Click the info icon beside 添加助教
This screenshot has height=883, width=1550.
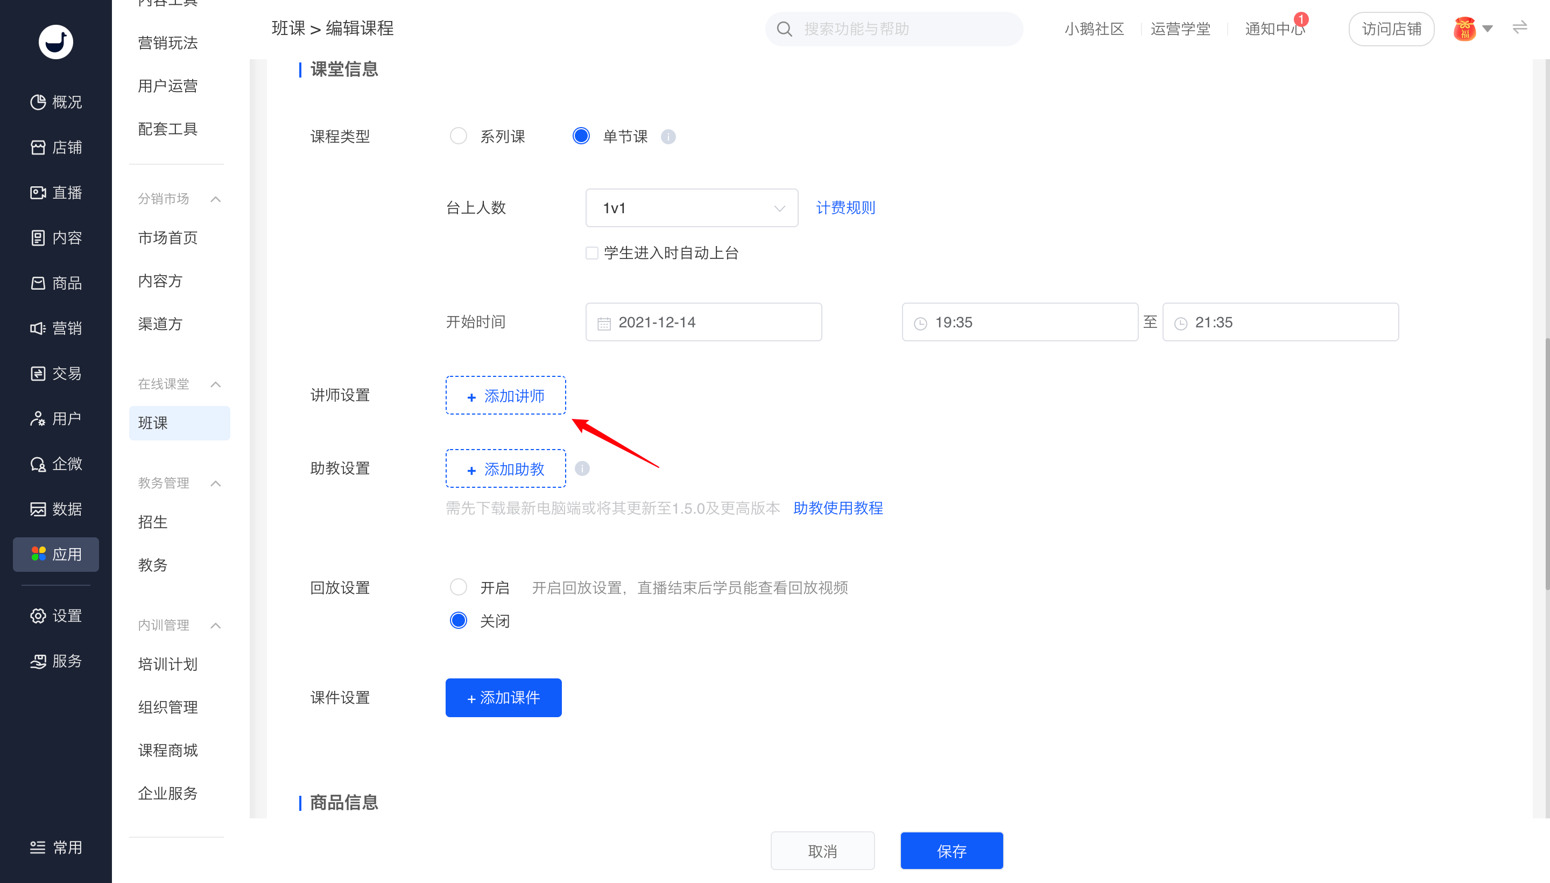tap(582, 468)
